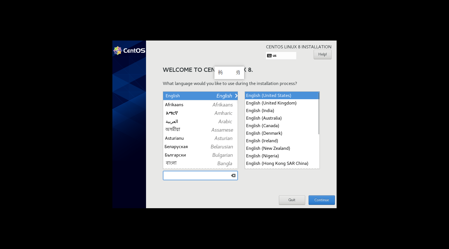Choose English (United Kingdom) locale
449x249 pixels.
click(282, 103)
